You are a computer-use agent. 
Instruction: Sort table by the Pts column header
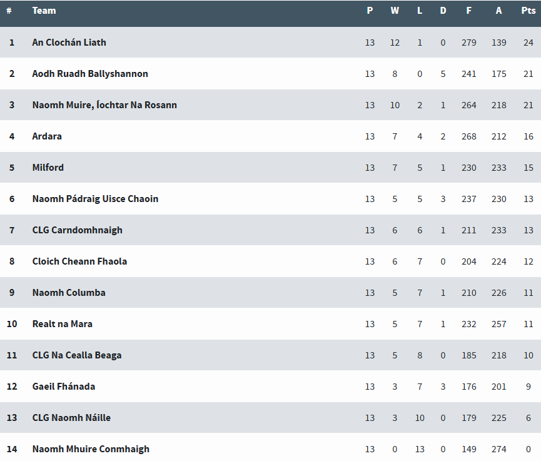point(528,11)
